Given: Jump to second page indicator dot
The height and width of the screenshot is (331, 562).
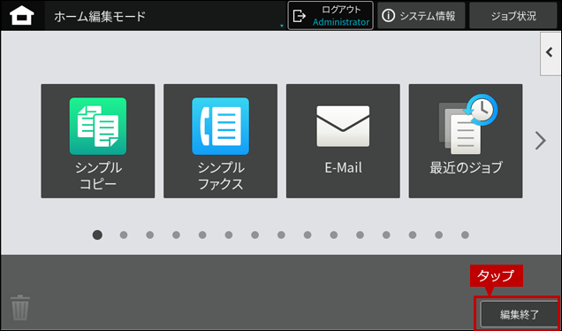Looking at the screenshot, I should click(x=124, y=235).
